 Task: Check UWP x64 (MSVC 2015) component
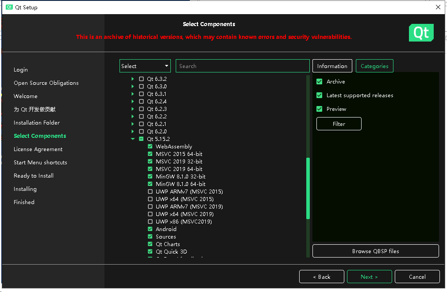pyautogui.click(x=150, y=199)
